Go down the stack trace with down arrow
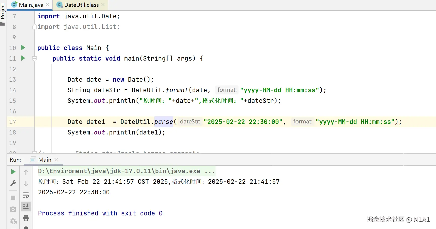 [26, 184]
